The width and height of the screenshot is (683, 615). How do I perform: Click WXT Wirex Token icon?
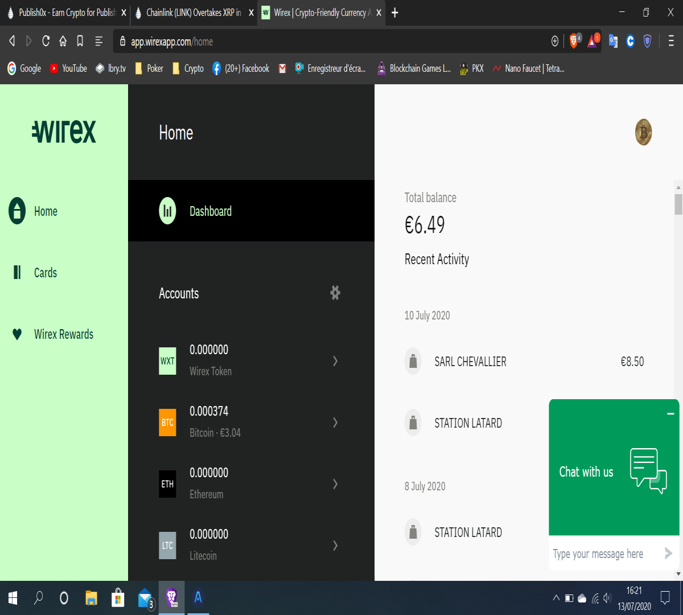pyautogui.click(x=167, y=361)
